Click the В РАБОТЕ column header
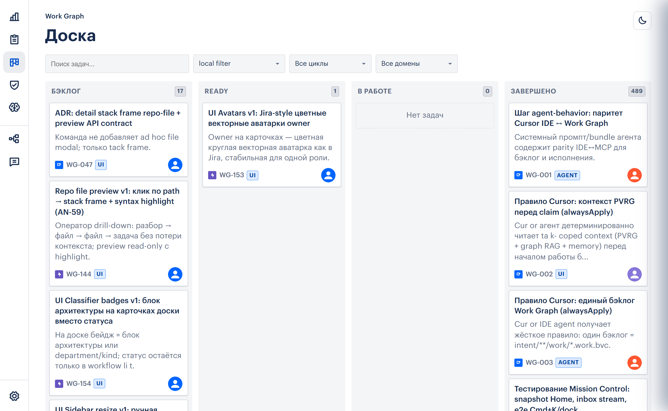 click(x=375, y=91)
